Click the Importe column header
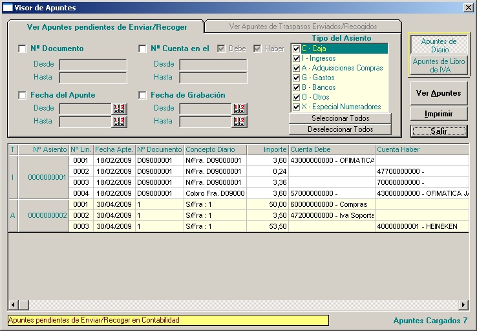This screenshot has height=331, width=477. pyautogui.click(x=268, y=149)
